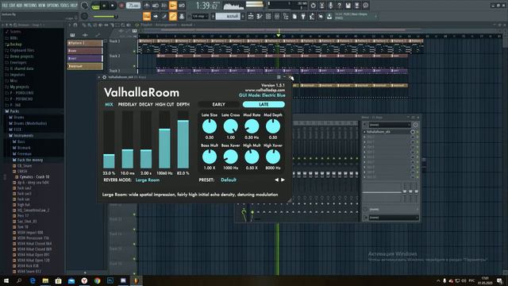Viewport: 508px width, 286px height.
Task: Click the DEPTH slider in ValhallaRoom
Action: point(183,140)
